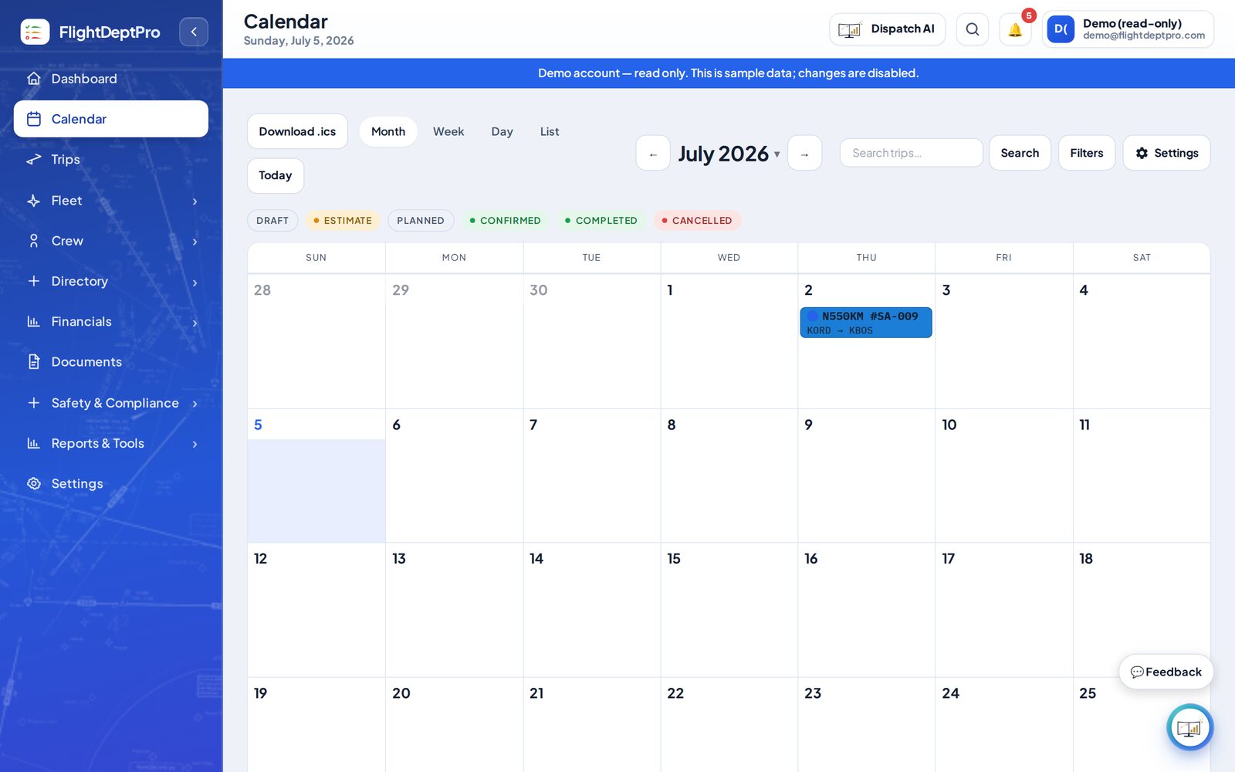Click the Today button
1235x772 pixels.
(x=276, y=176)
